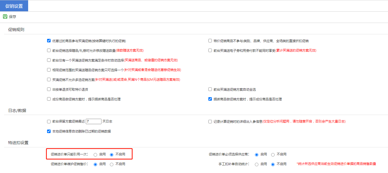Viewport: 388px width, 173px height.
Task: Enable 非按单退货可取特价退货 checkbox
Action: (49, 89)
